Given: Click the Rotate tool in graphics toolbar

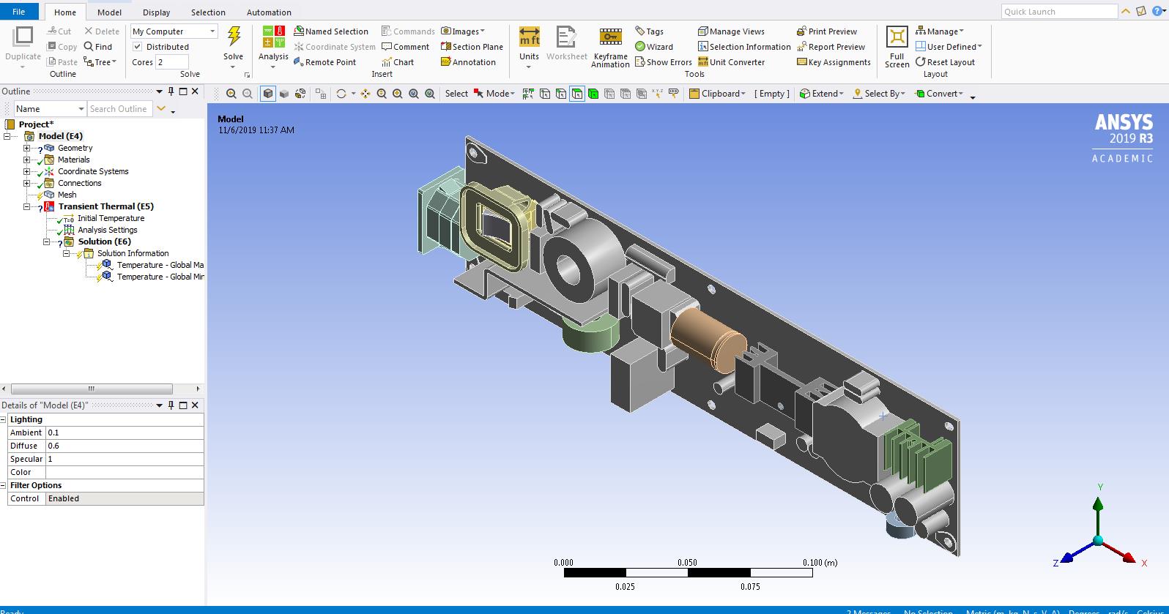Looking at the screenshot, I should click(341, 94).
